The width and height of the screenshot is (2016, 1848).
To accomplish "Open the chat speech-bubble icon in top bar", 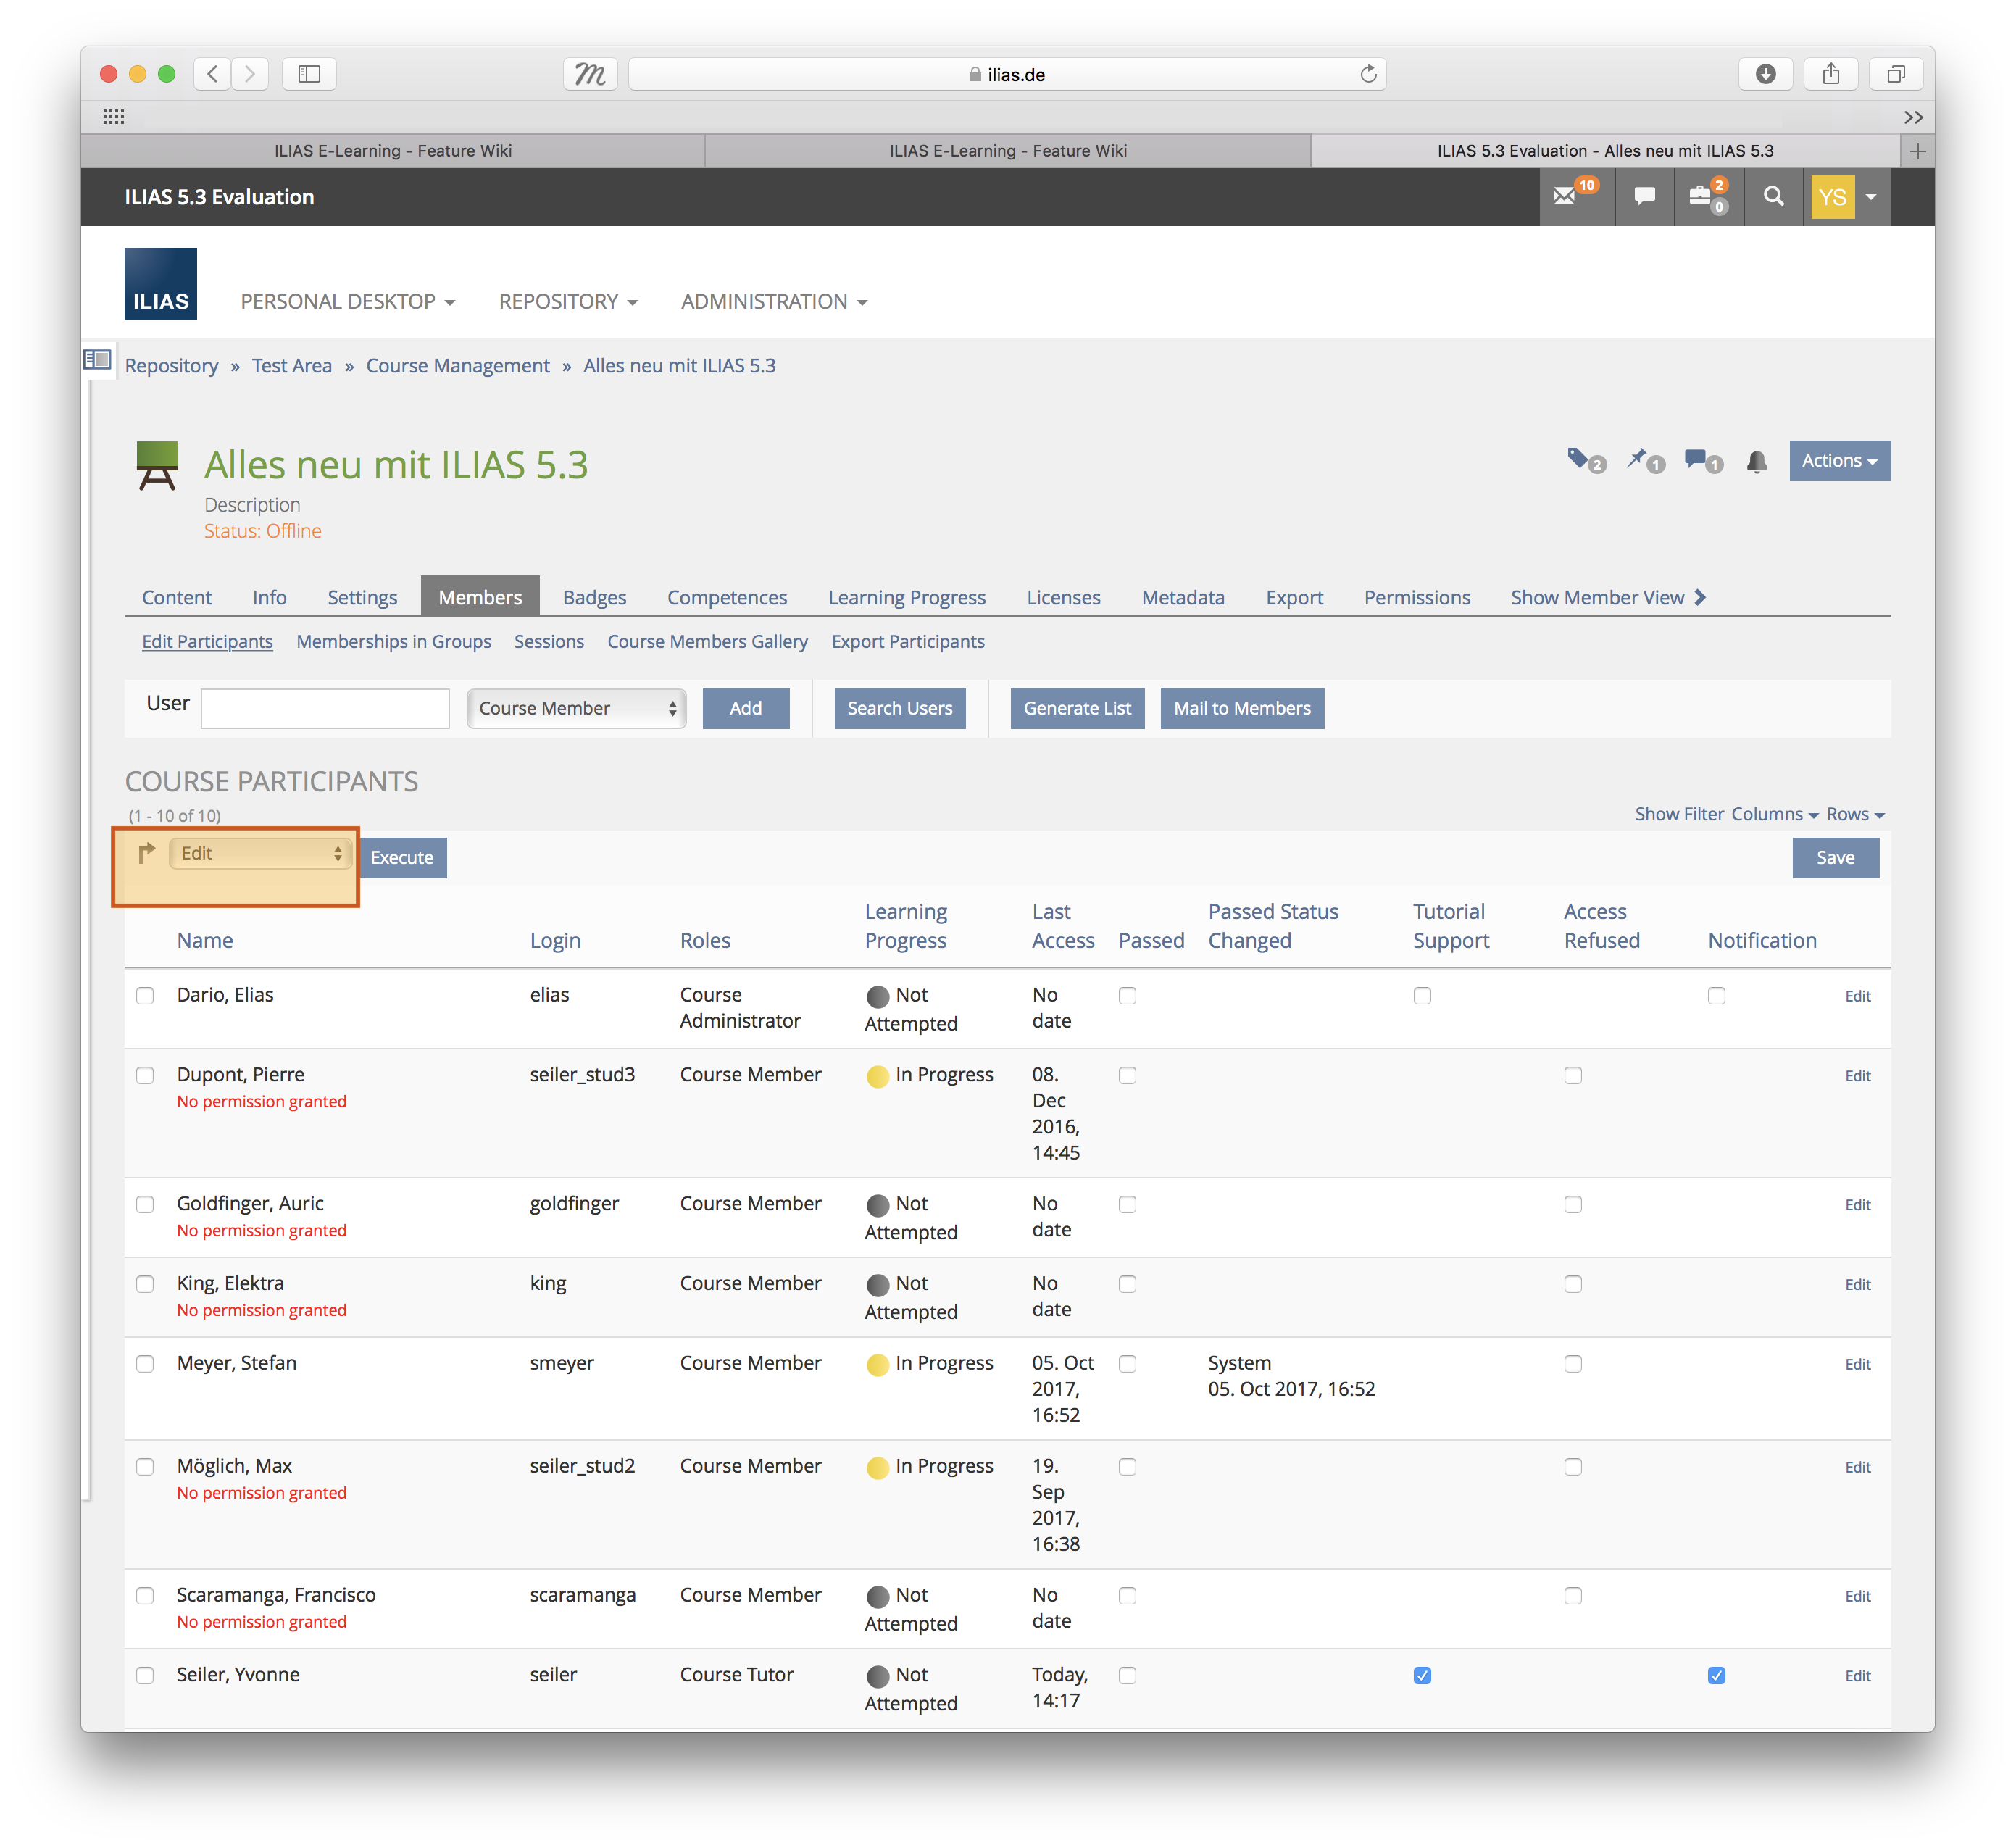I will click(1644, 197).
